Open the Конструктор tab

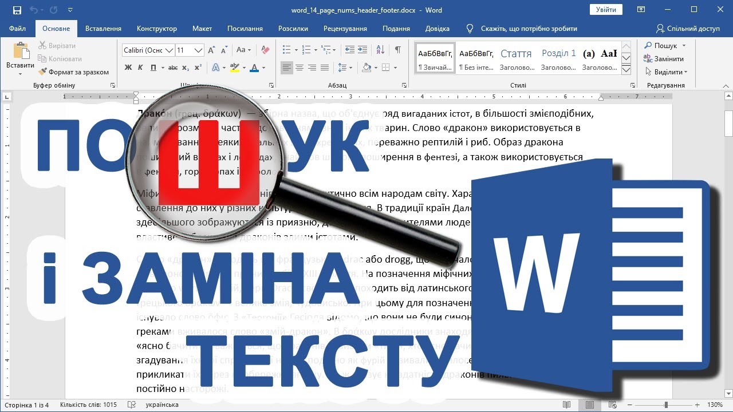(157, 29)
